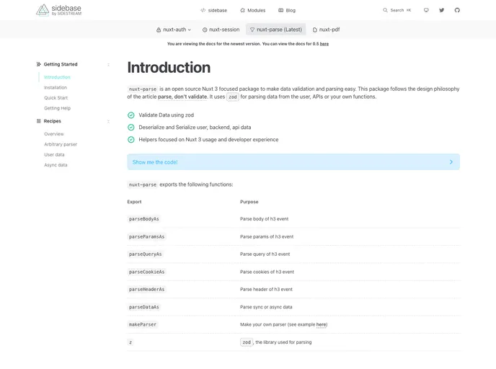
Task: Click parseCookieAs in the exports table
Action: click(146, 272)
